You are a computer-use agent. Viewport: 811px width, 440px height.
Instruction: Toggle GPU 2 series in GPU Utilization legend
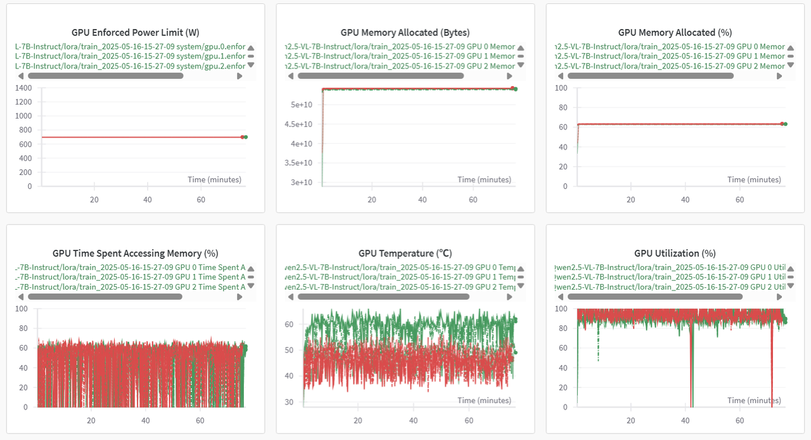(x=670, y=287)
